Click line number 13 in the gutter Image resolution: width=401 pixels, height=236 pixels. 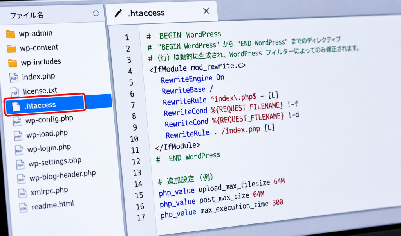(x=137, y=173)
